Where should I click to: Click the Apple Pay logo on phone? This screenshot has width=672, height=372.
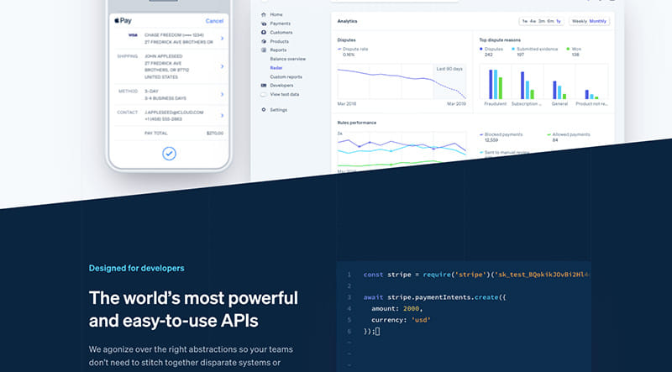(123, 20)
